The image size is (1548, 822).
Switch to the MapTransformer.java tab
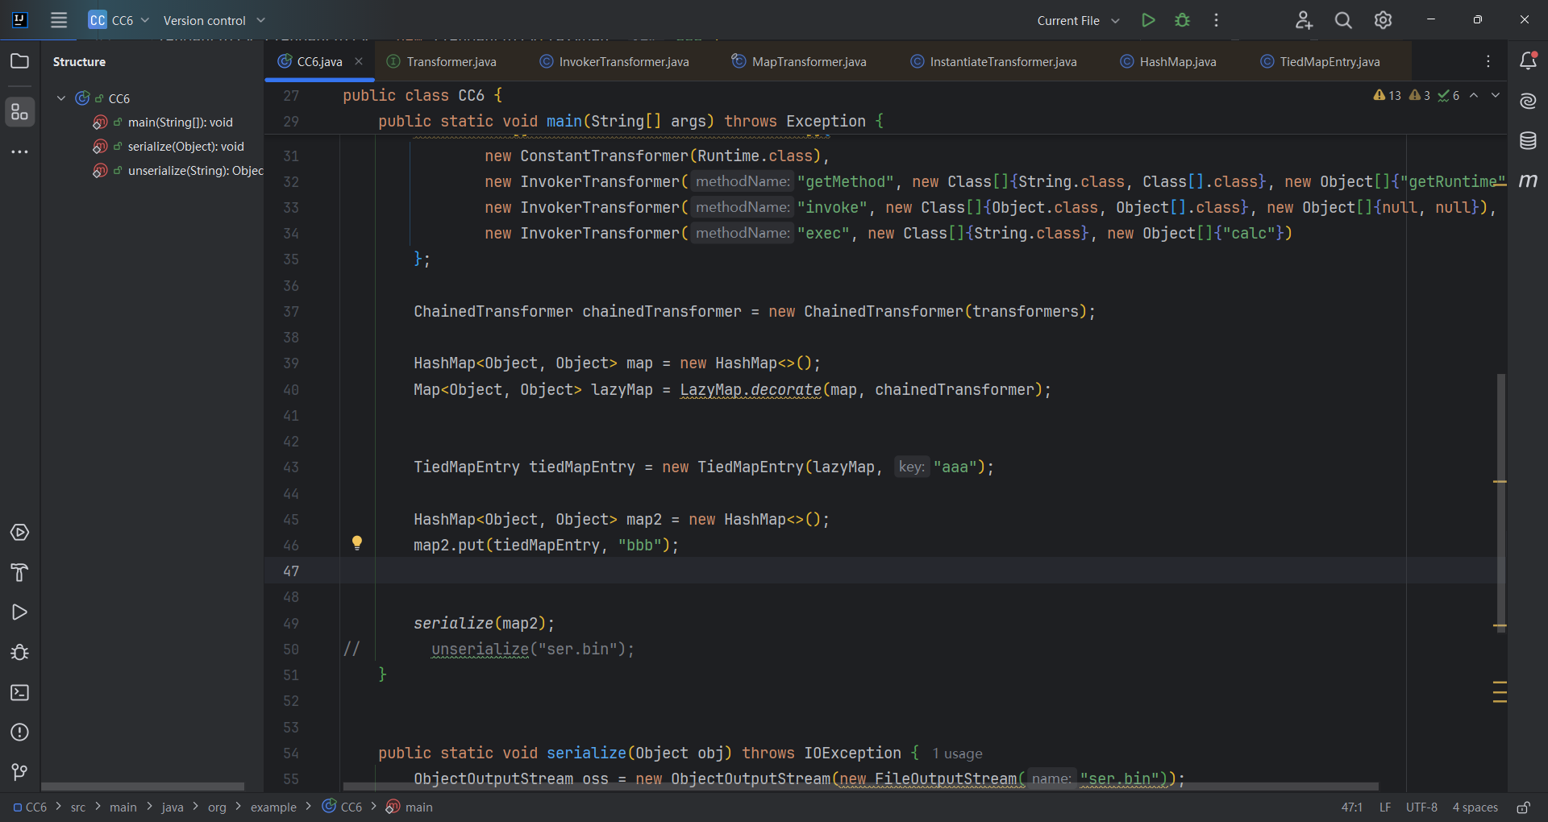click(x=799, y=61)
